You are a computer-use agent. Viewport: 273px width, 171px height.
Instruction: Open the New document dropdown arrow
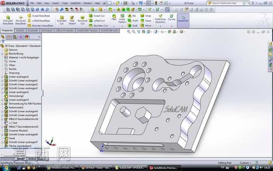click(113, 3)
